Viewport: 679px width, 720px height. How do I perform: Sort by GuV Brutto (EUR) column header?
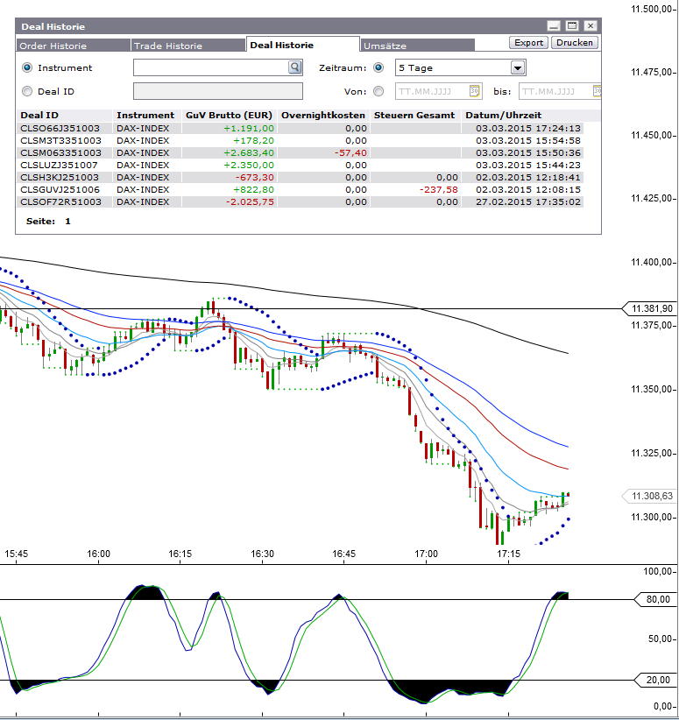pos(229,116)
